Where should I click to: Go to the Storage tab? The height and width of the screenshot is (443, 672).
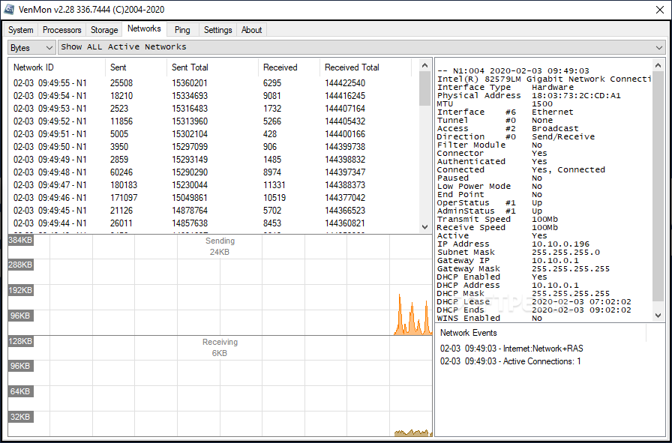pos(104,30)
